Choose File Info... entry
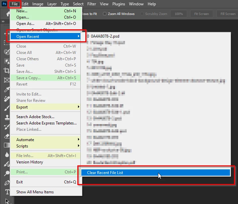The height and width of the screenshot is (204, 238). [45, 156]
